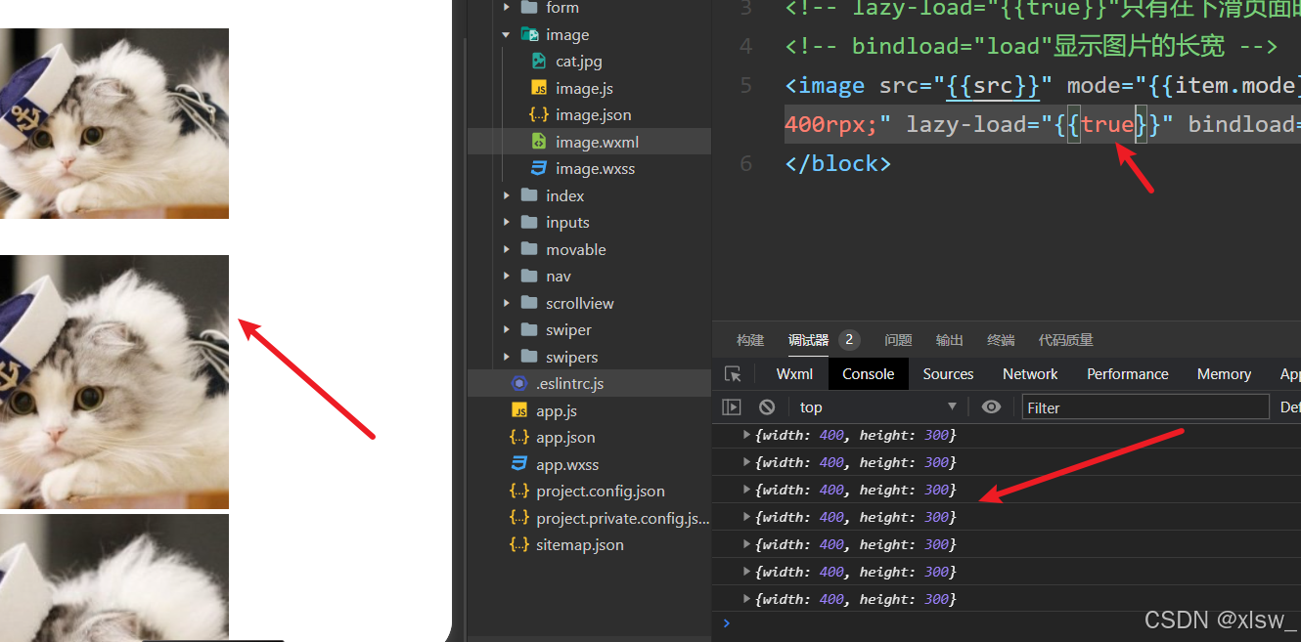Open cat.jpg in the file tree
The height and width of the screenshot is (642, 1301).
pos(578,62)
